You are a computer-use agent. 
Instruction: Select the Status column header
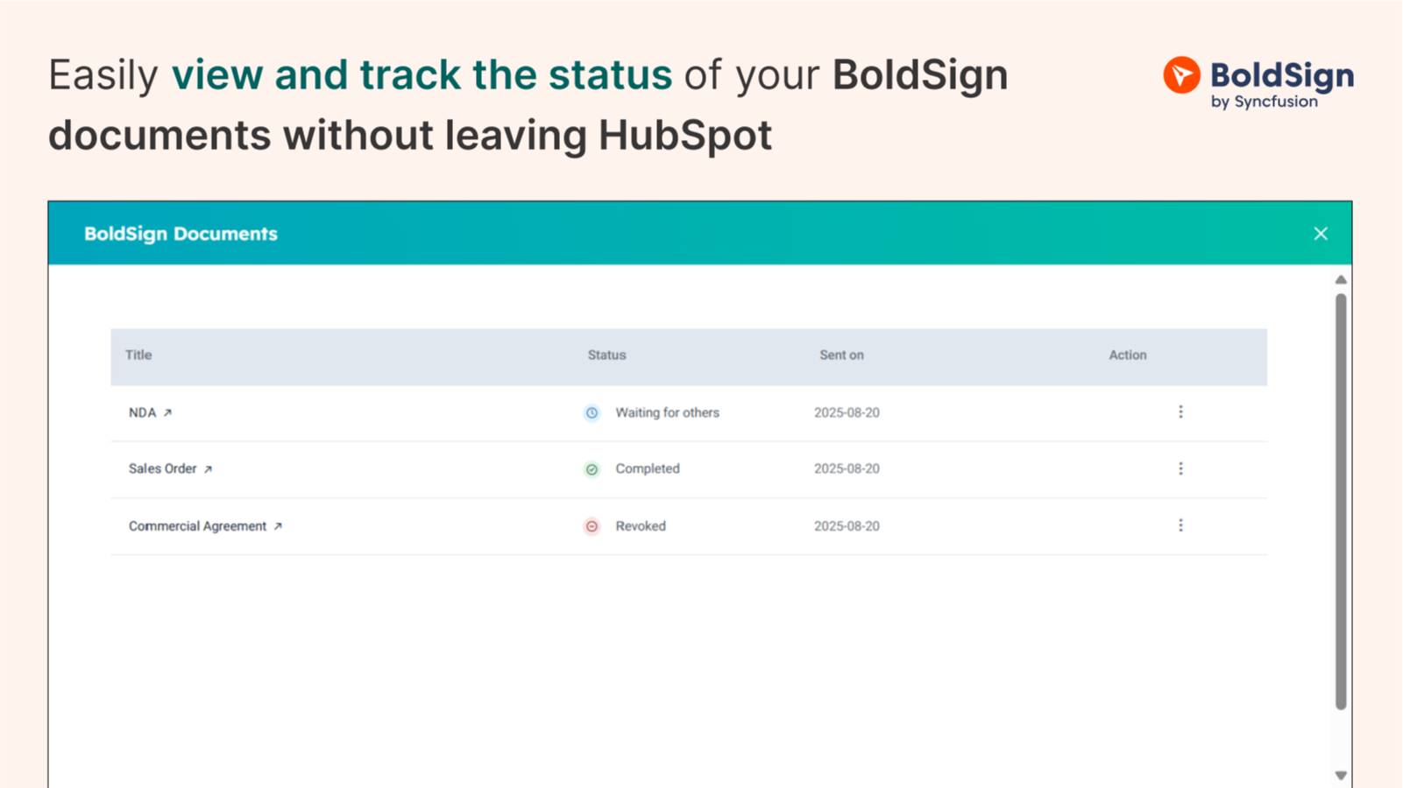coord(606,355)
